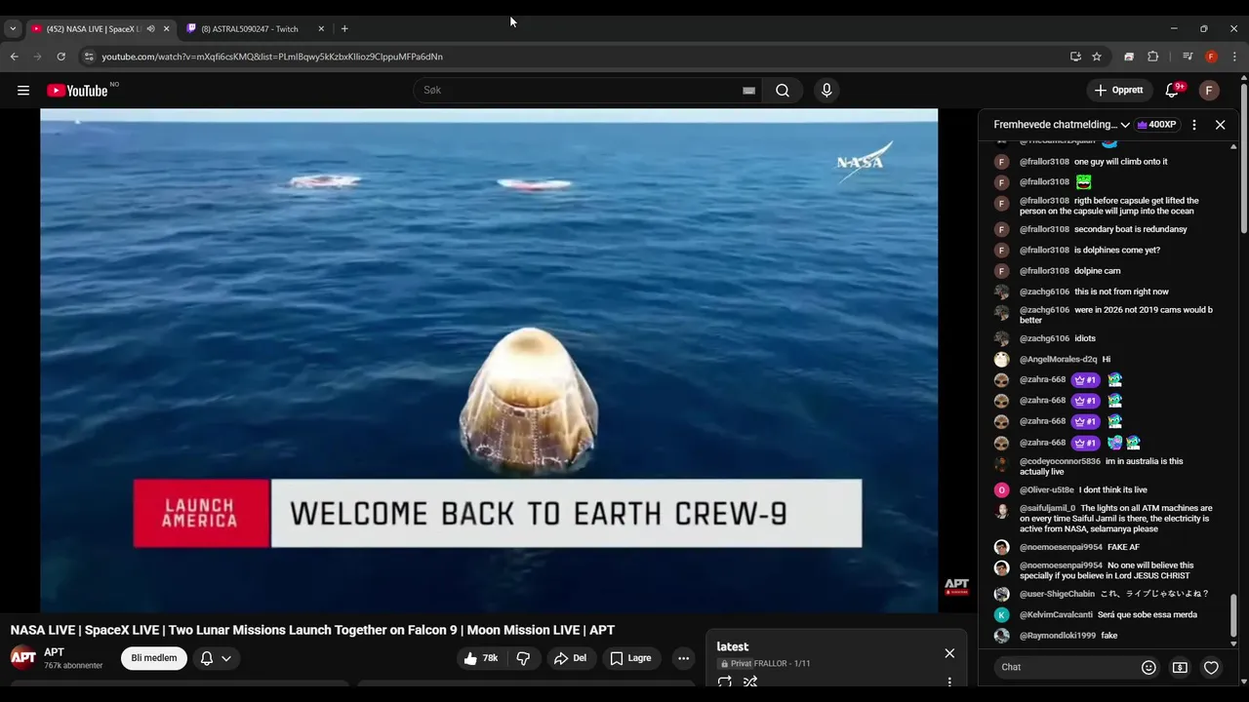Send a heart reaction in chat
1249x702 pixels.
click(1211, 668)
